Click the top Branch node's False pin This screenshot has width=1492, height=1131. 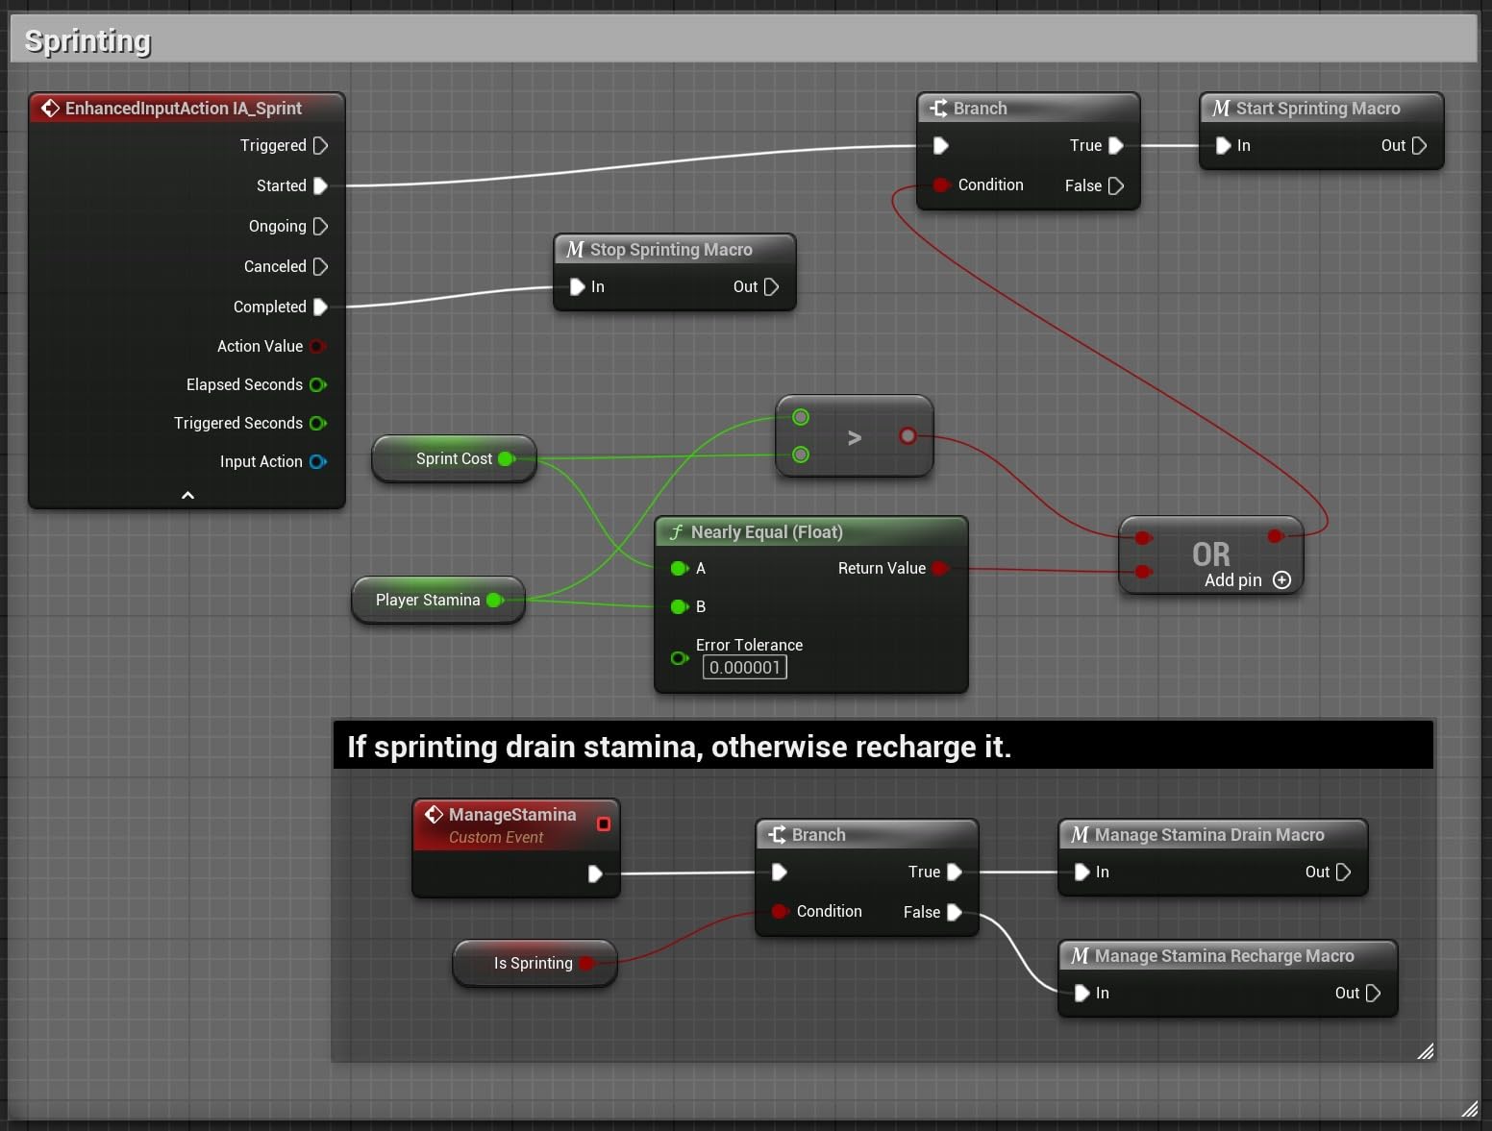tap(1116, 185)
